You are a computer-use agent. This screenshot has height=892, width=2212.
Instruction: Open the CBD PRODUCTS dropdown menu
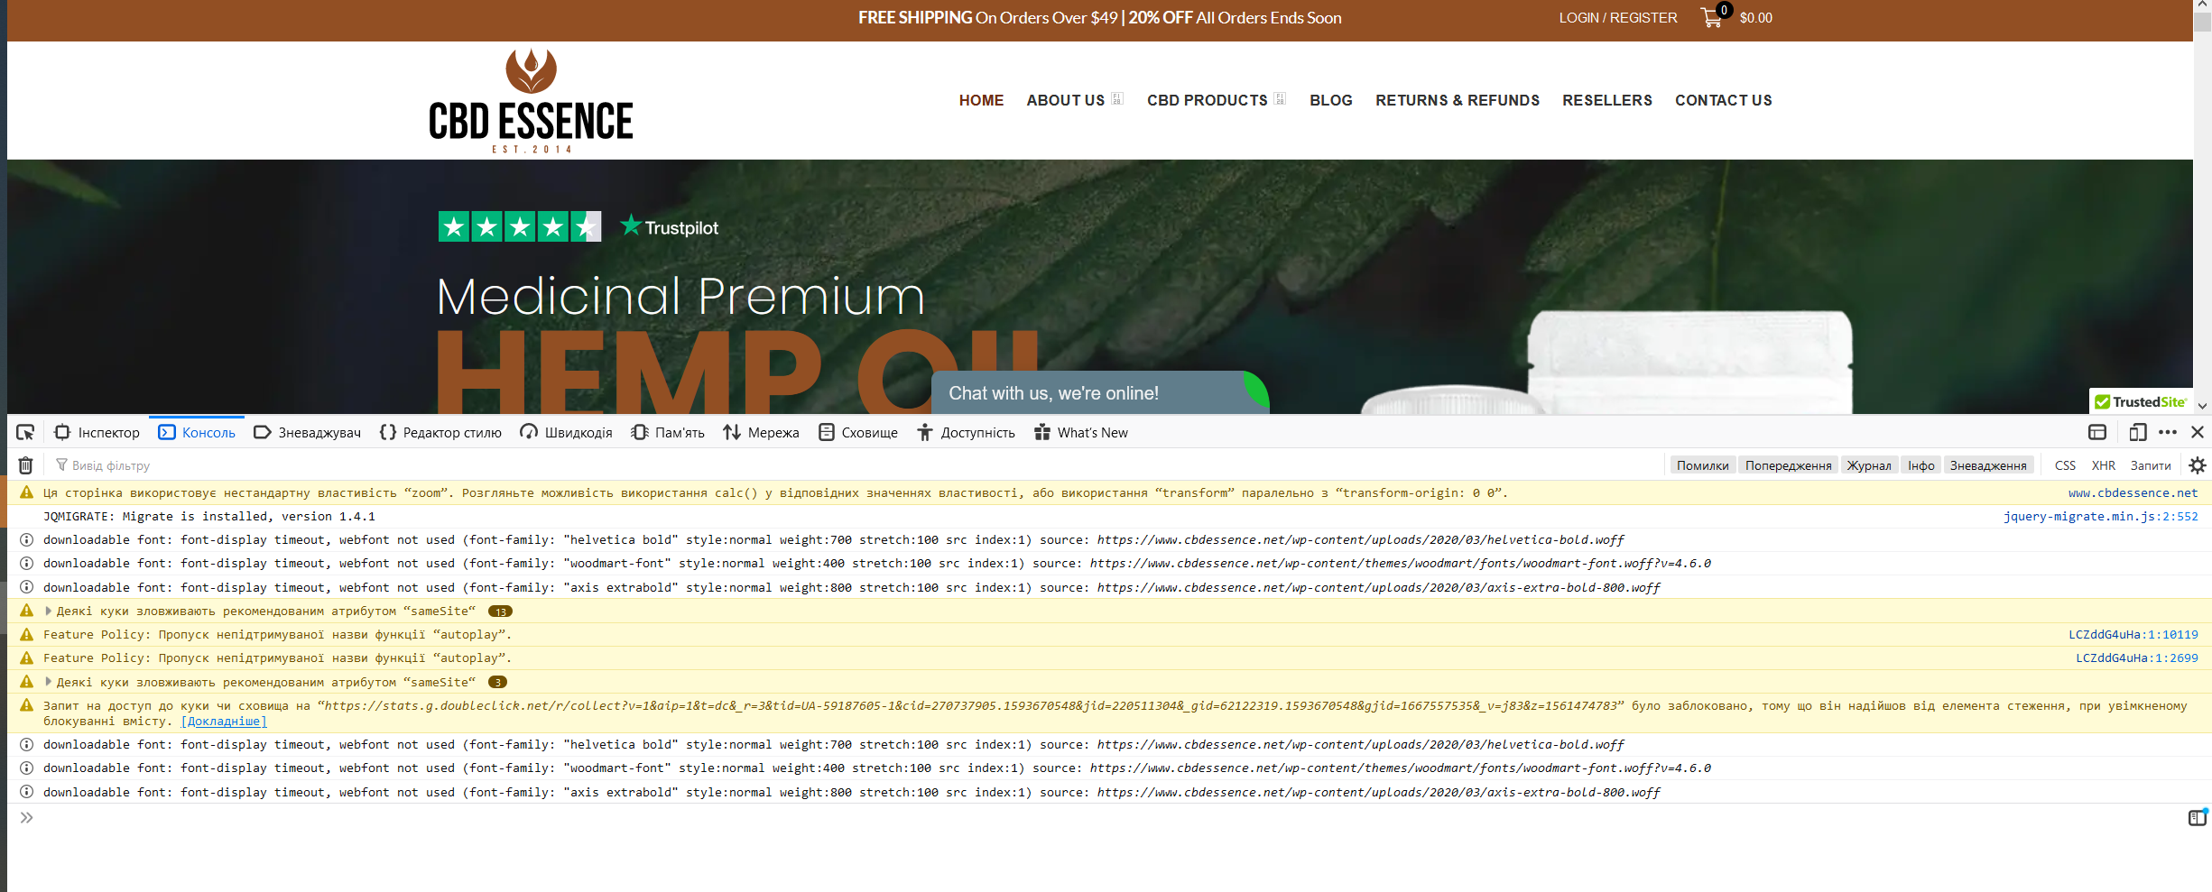1217,100
